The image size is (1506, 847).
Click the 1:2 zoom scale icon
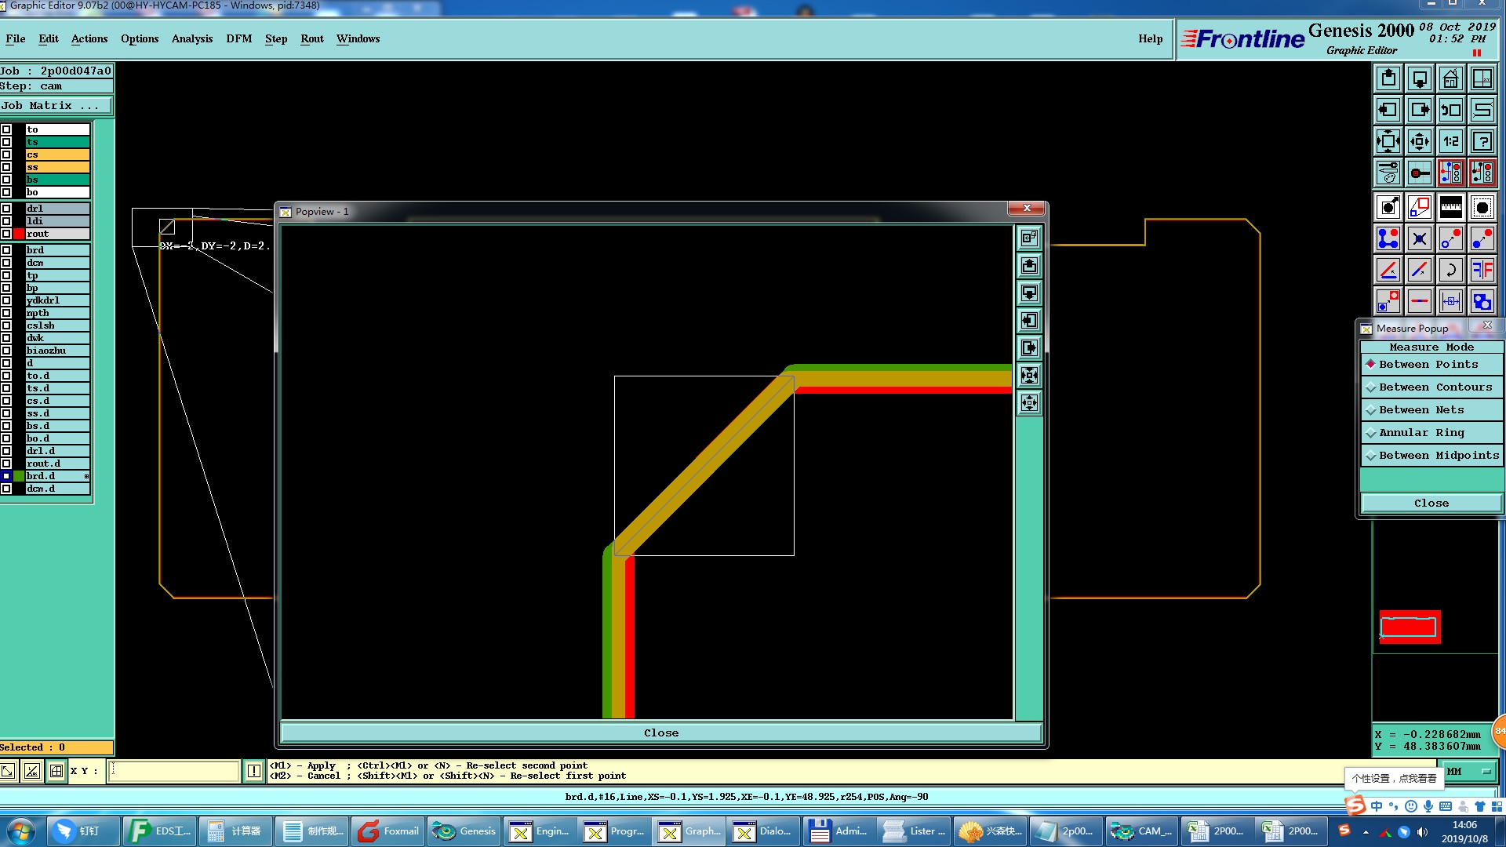coord(1450,141)
